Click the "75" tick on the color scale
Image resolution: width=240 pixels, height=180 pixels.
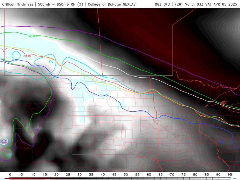(x=184, y=175)
